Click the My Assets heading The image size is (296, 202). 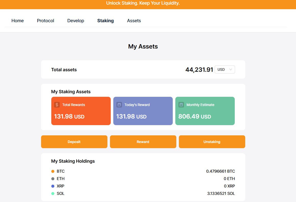[143, 46]
